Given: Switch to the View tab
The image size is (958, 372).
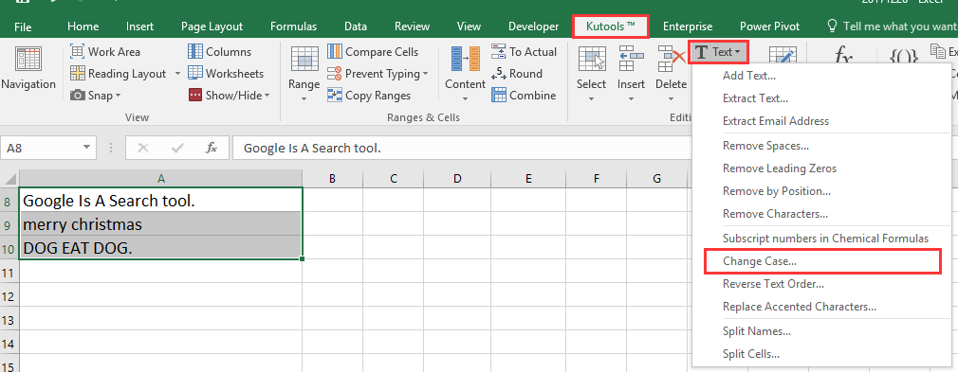Looking at the screenshot, I should (x=469, y=27).
